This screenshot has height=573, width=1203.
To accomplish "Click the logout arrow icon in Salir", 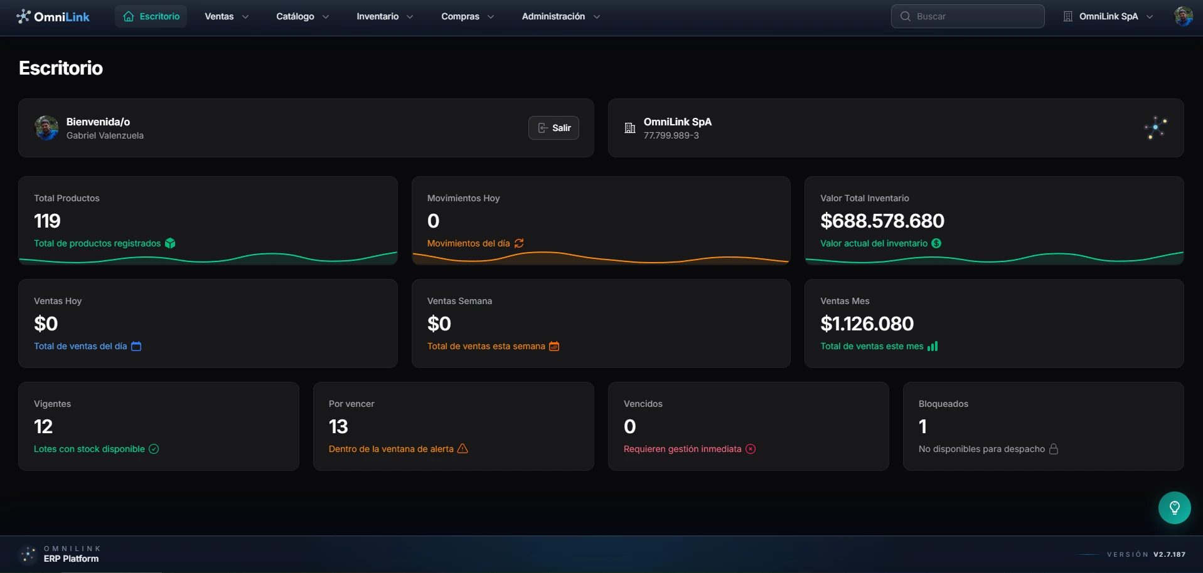I will click(x=543, y=128).
